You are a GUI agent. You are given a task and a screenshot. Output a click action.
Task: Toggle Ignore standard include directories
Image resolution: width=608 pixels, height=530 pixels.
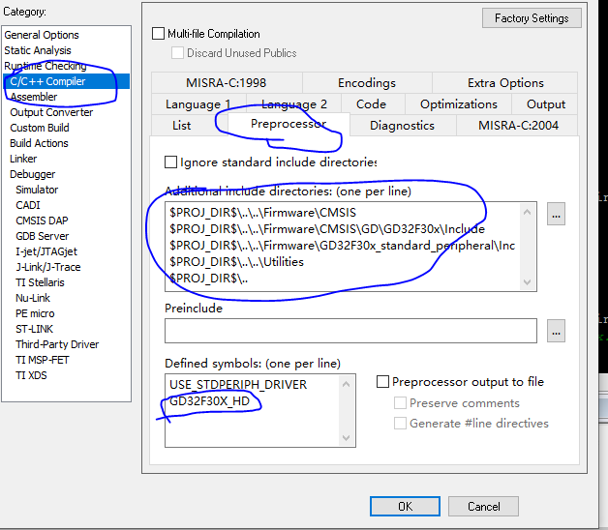point(171,162)
